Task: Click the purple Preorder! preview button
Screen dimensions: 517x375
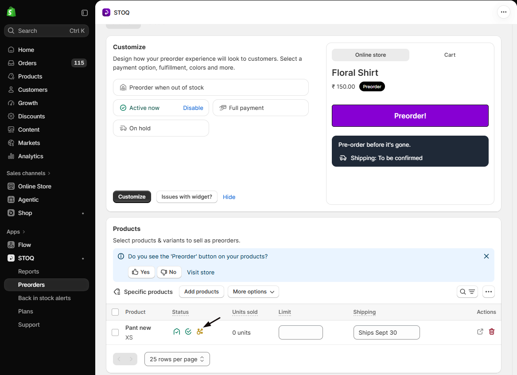Action: pos(410,116)
